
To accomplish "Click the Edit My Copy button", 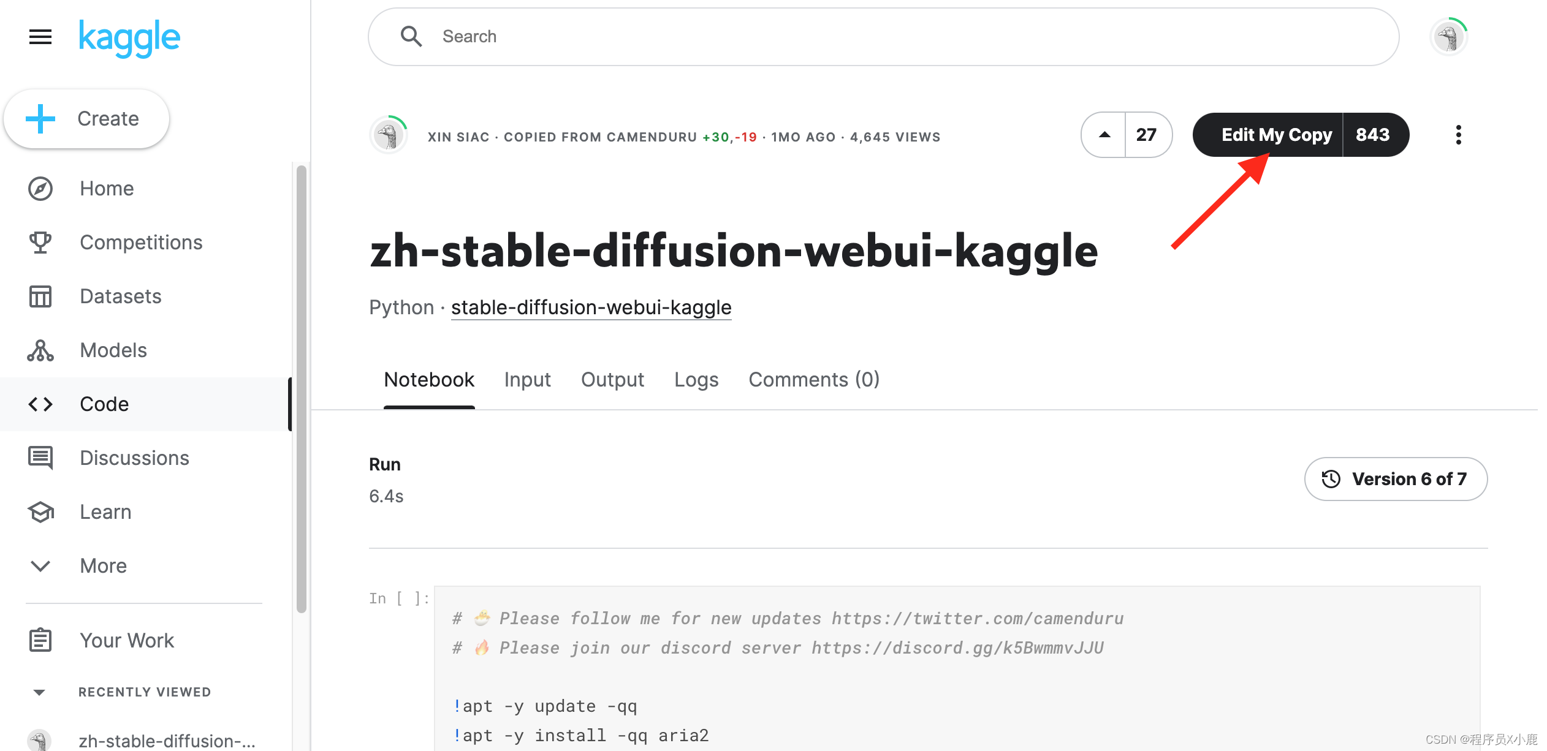I will pos(1277,134).
